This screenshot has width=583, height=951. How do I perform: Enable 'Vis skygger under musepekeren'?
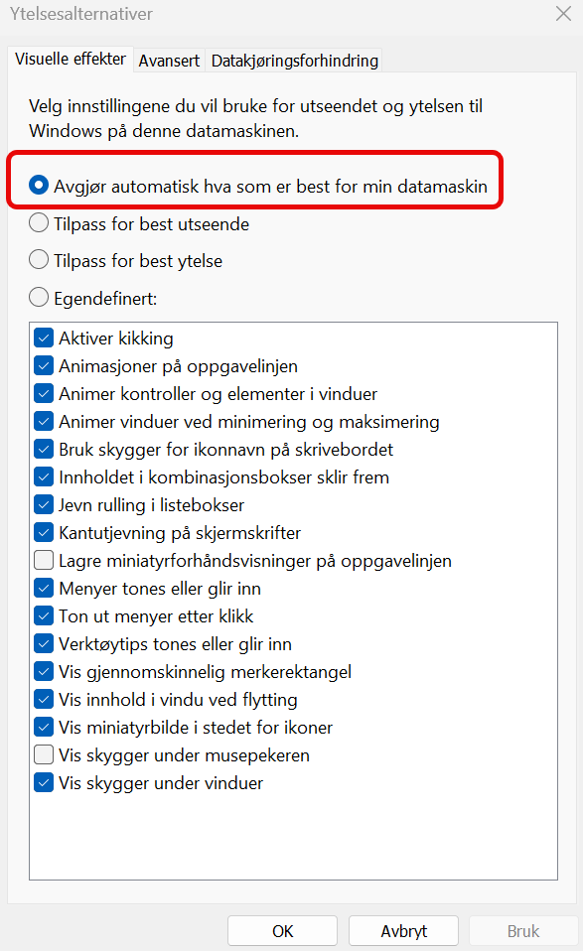[44, 754]
